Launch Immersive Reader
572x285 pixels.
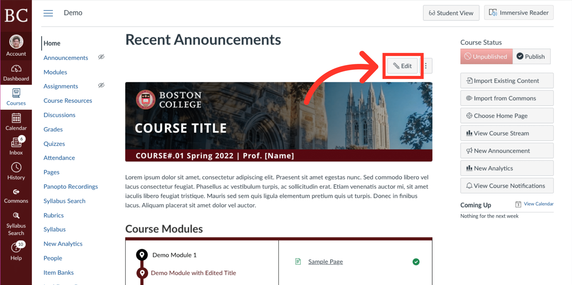tap(519, 13)
